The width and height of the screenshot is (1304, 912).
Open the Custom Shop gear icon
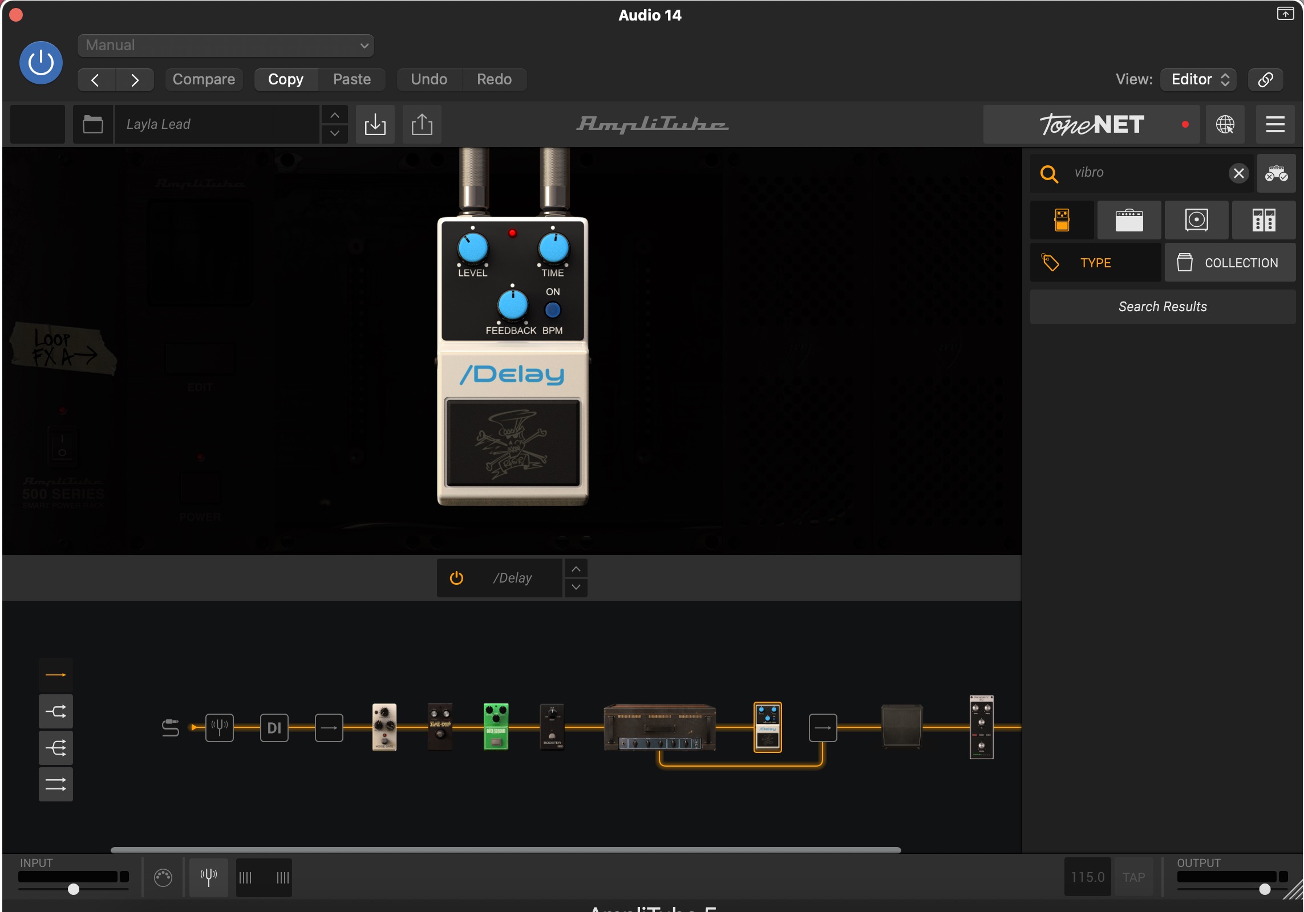click(x=1277, y=173)
